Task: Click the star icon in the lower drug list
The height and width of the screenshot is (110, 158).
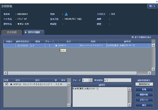Action: [11, 84]
